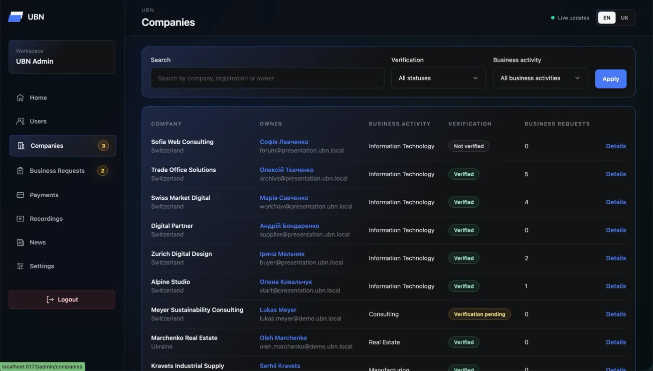Open owner Oleh Marchenko profile
The height and width of the screenshot is (371, 653).
click(283, 338)
